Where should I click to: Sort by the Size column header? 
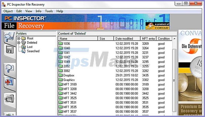pyautogui.click(x=106, y=38)
